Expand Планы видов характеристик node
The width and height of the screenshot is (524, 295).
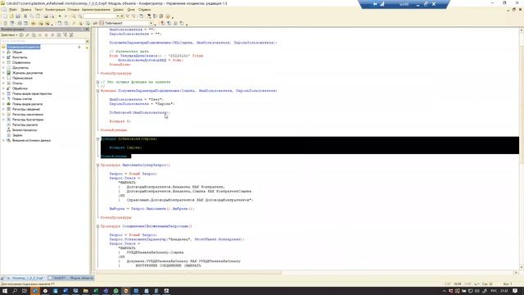[x=3, y=93]
